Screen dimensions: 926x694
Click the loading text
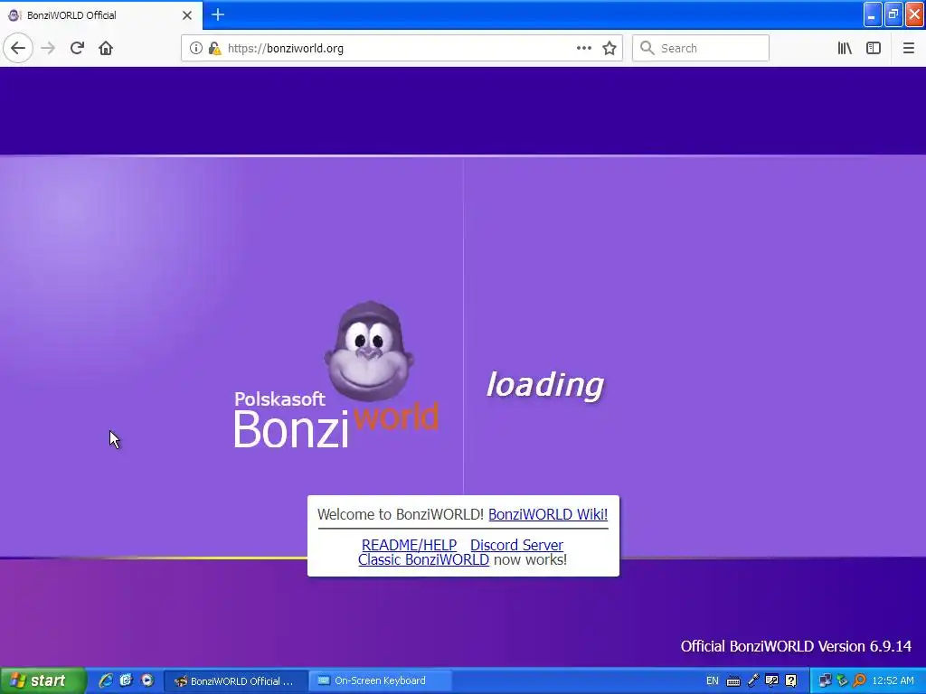coord(544,385)
